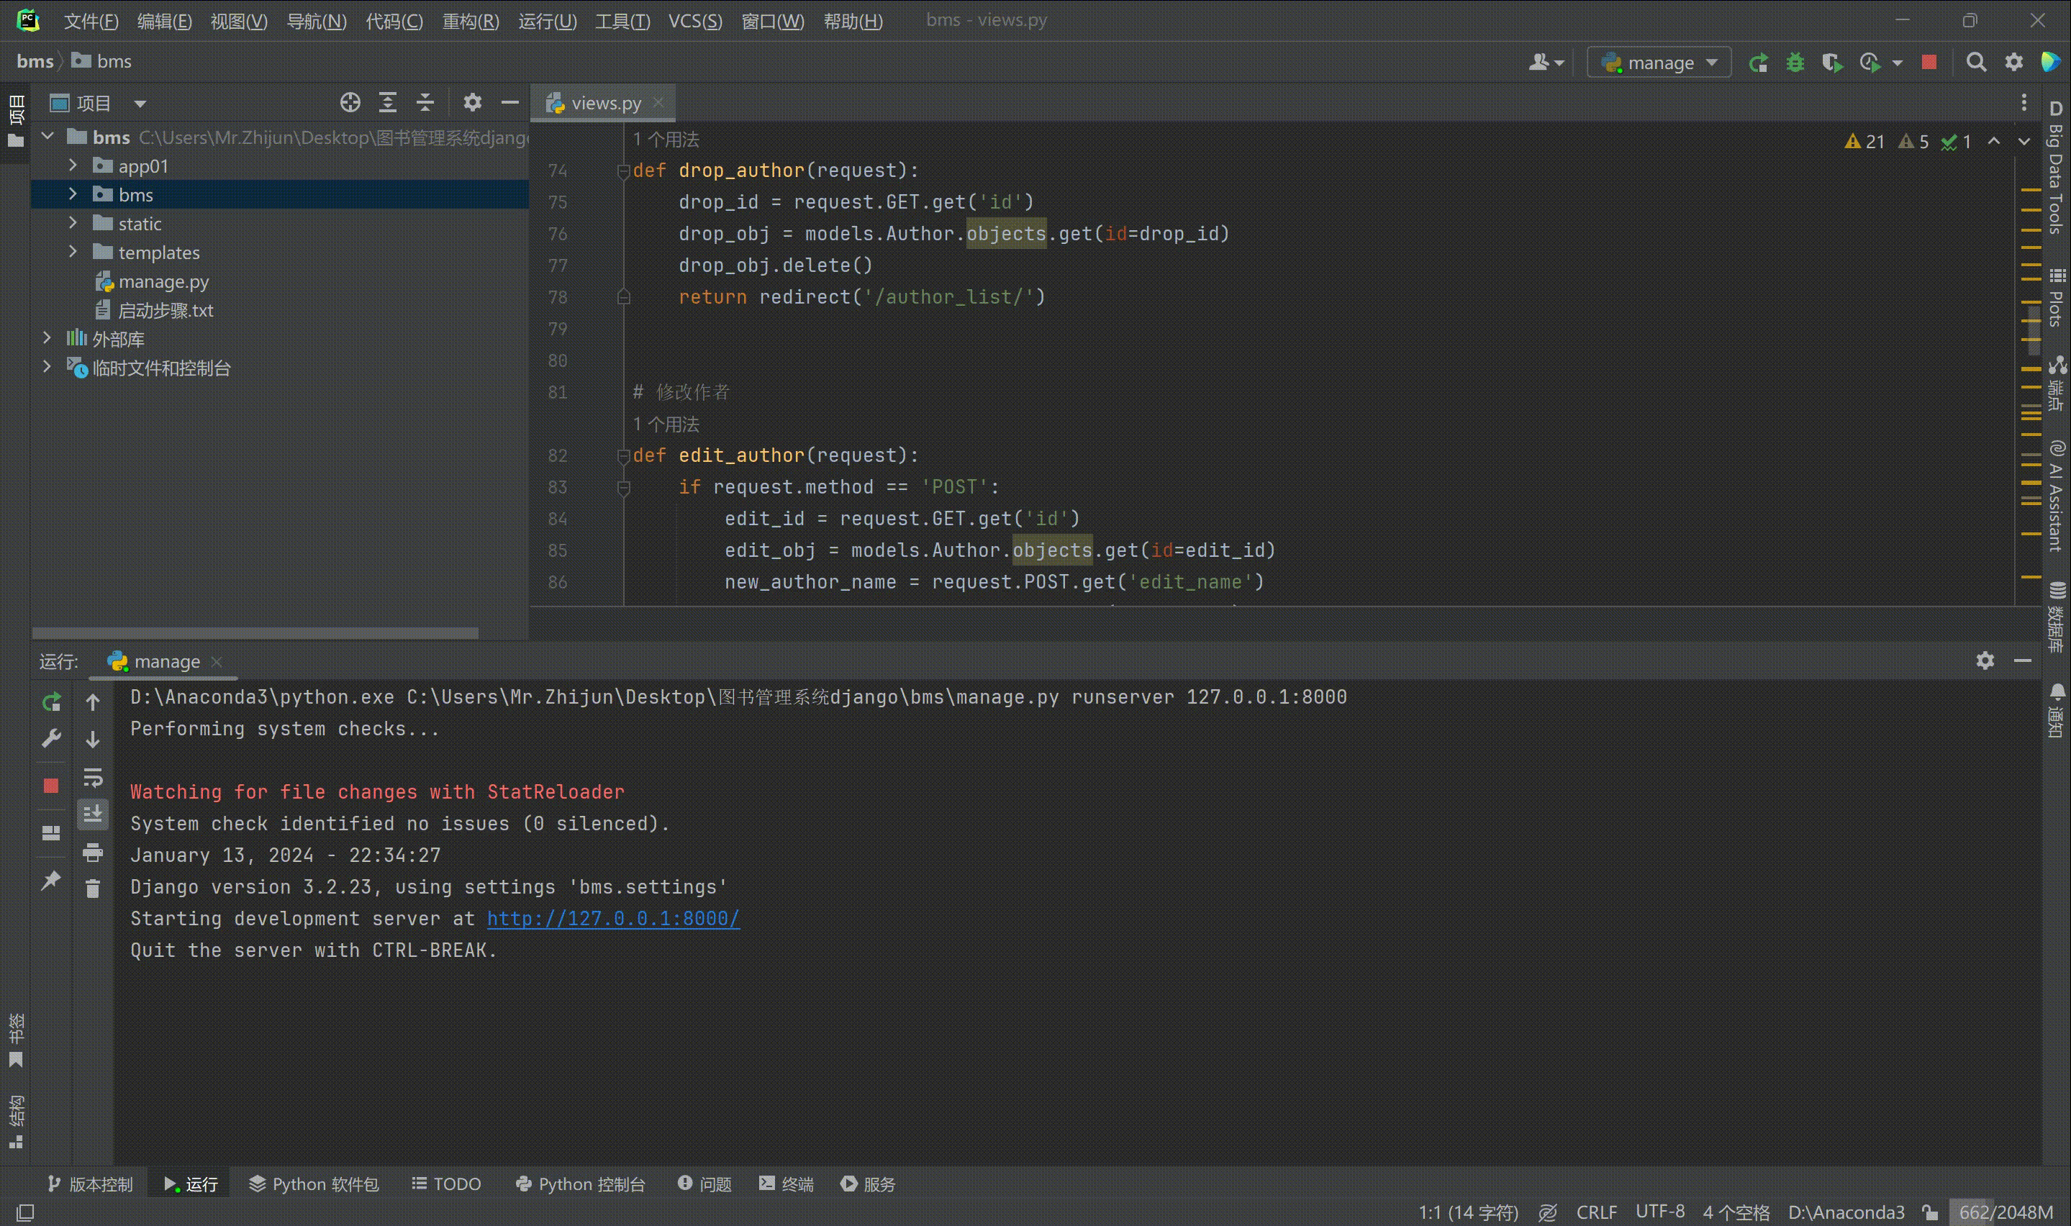Open manage.py in project tree

163,282
